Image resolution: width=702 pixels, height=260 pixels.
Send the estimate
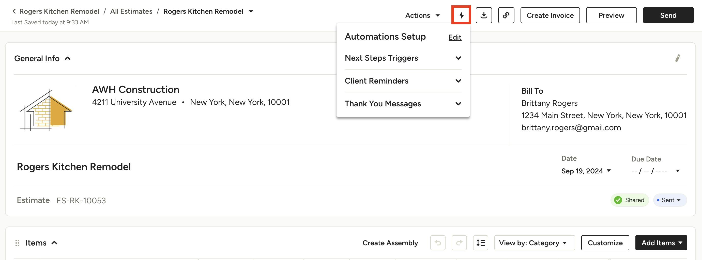(x=668, y=15)
